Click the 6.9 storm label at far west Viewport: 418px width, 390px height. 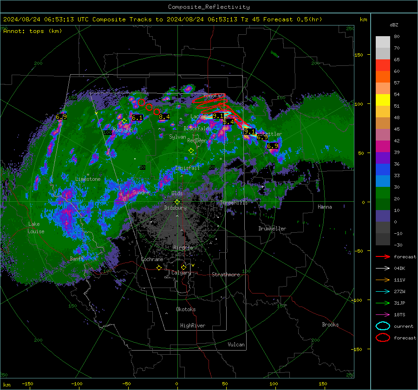click(61, 116)
